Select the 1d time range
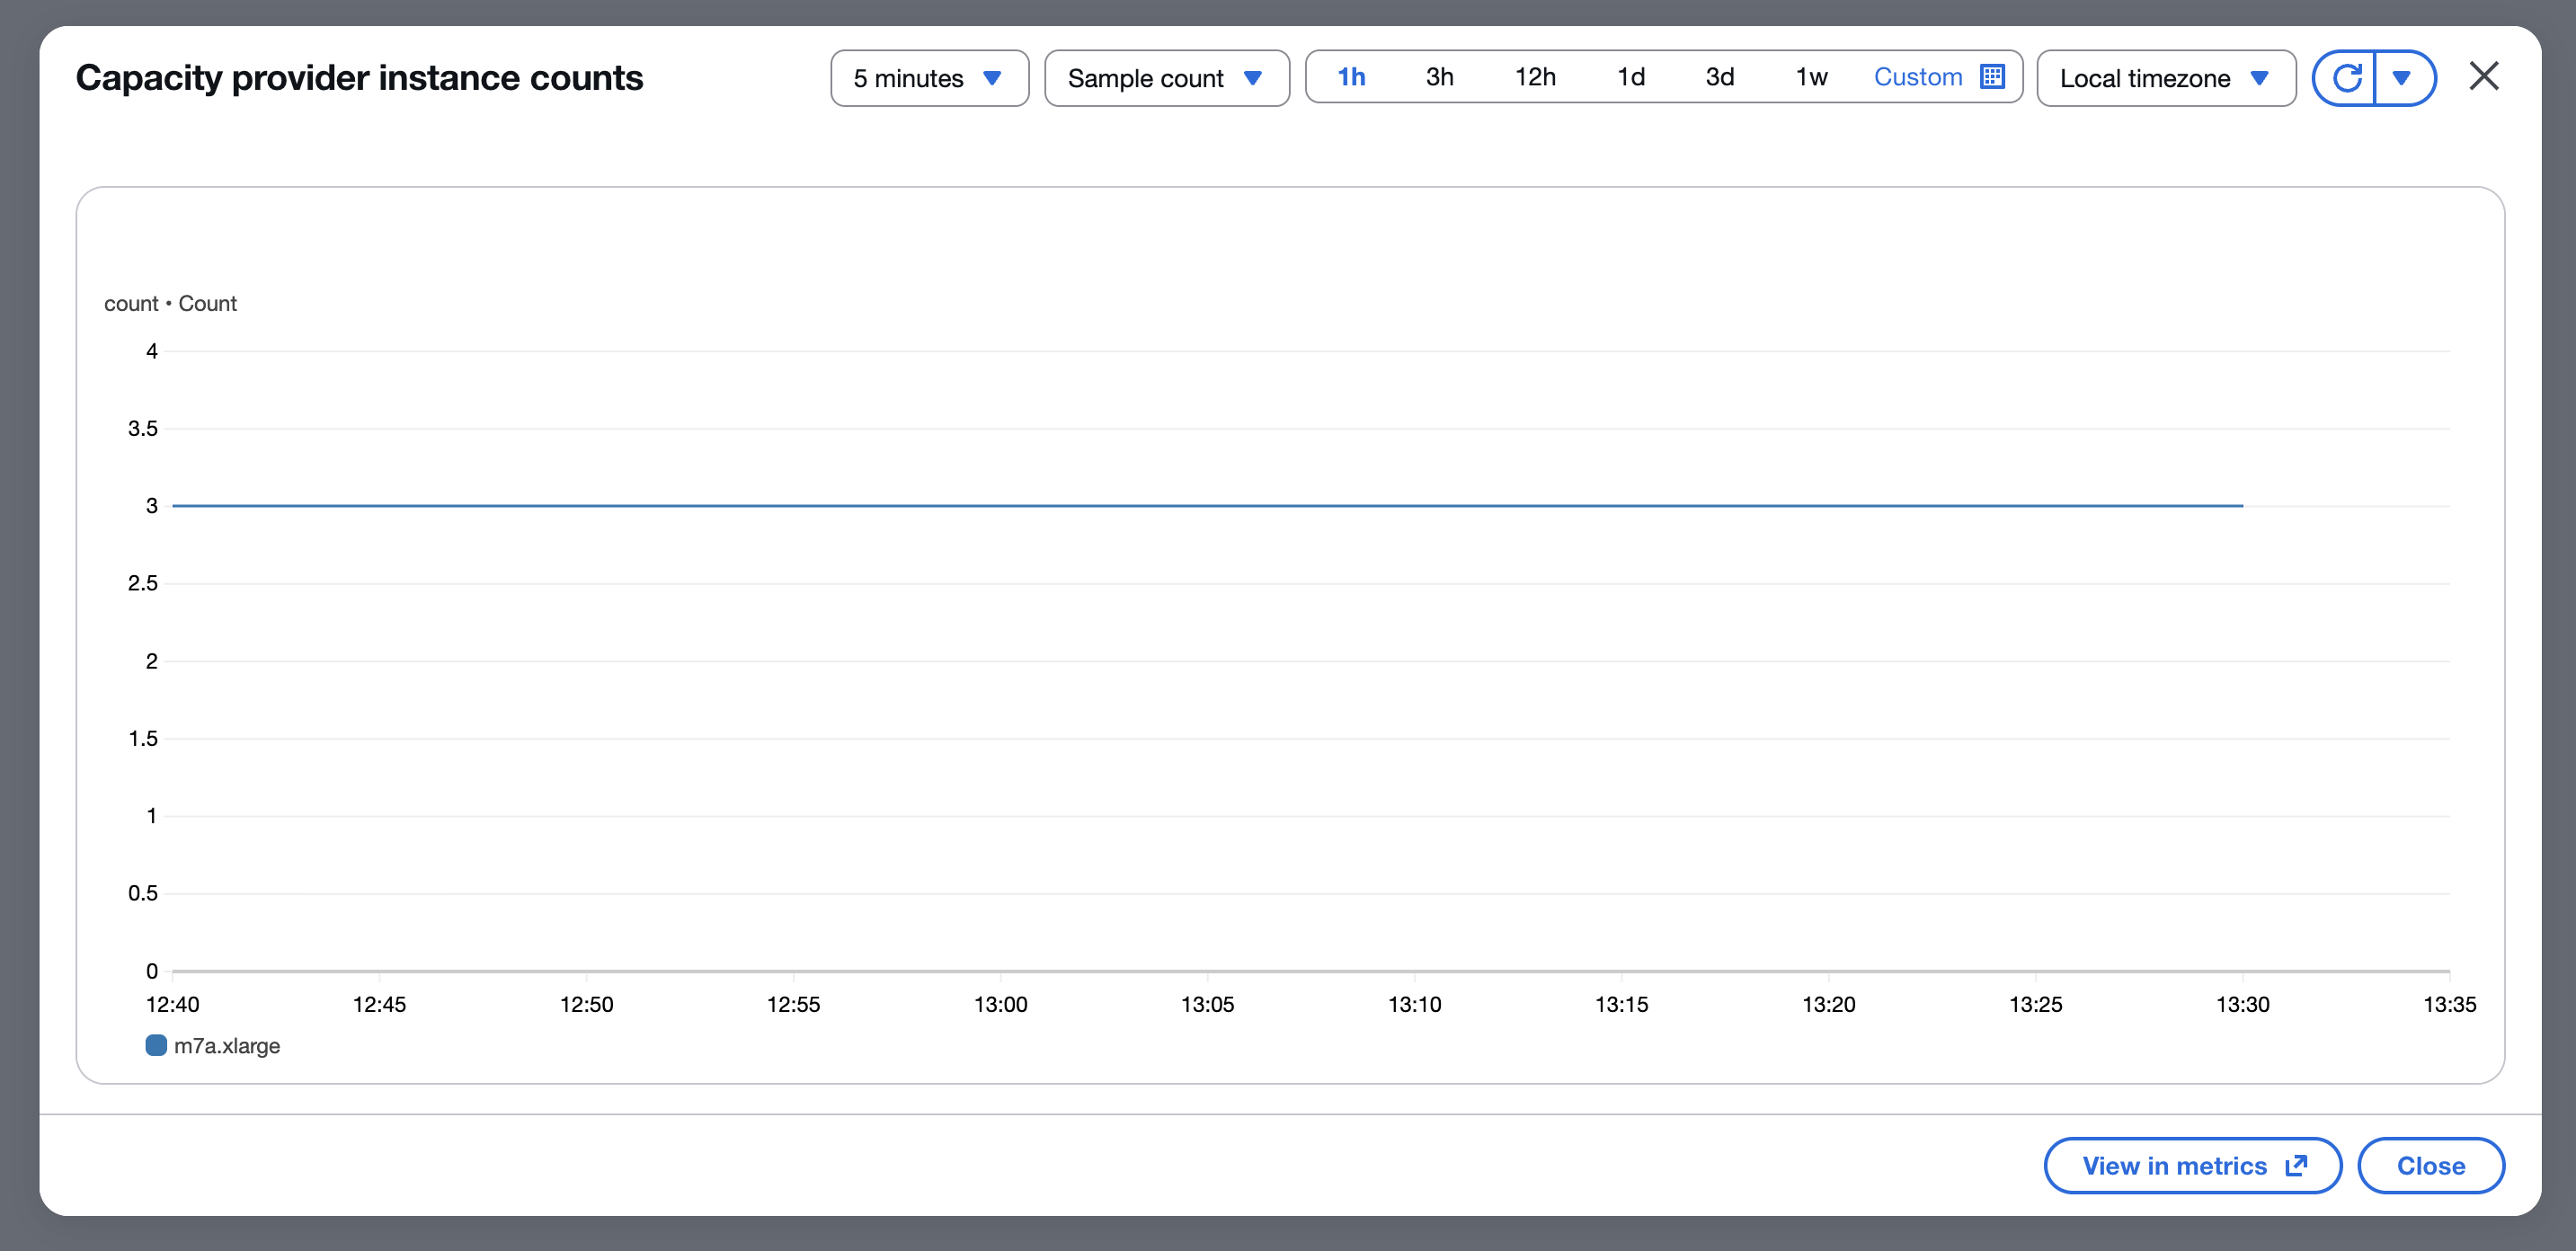 click(x=1630, y=77)
